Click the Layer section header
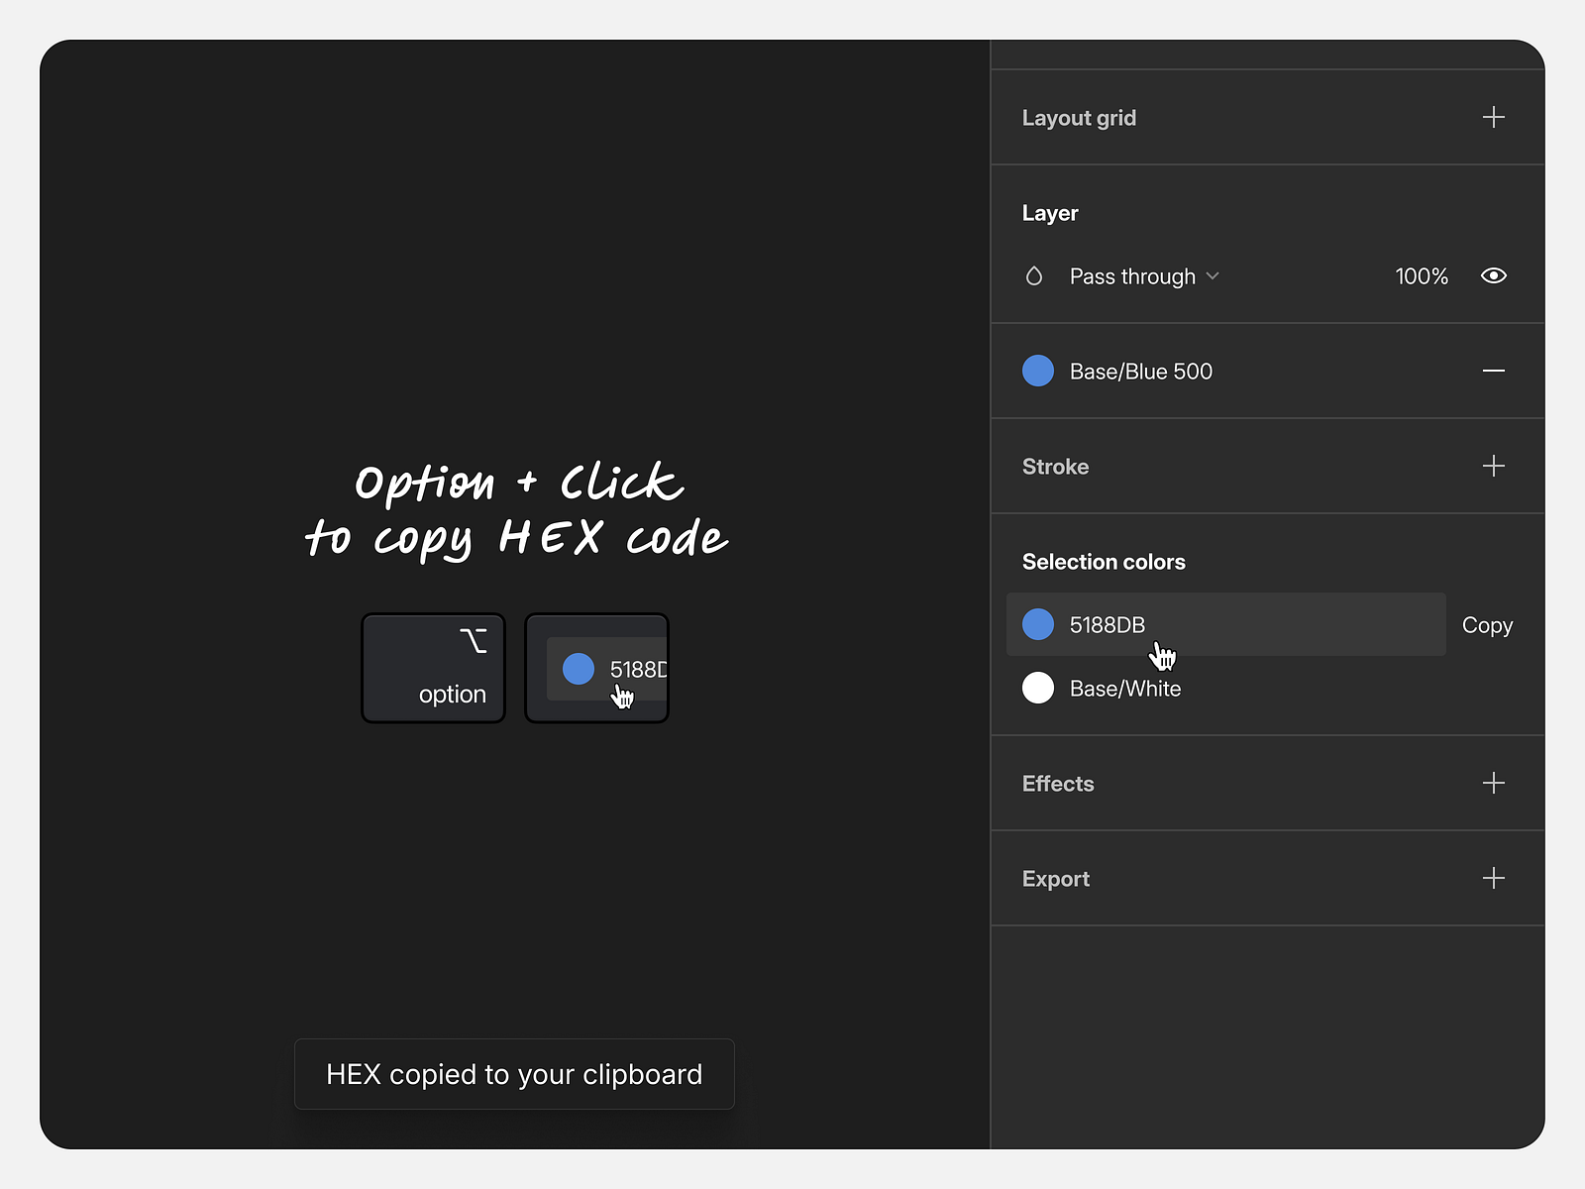The width and height of the screenshot is (1585, 1189). [1050, 212]
